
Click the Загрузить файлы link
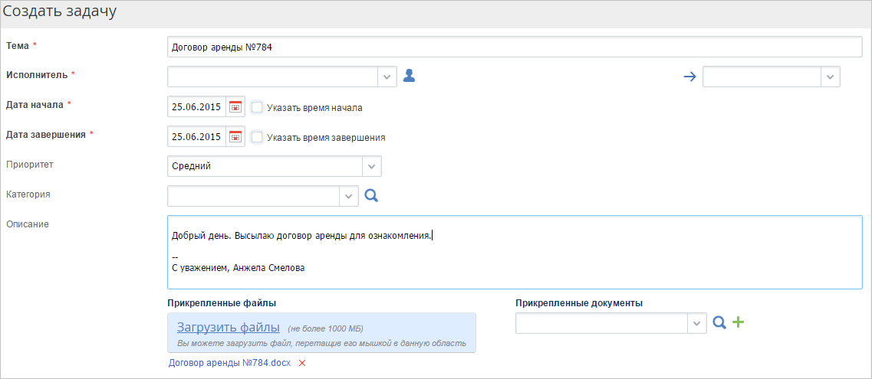tap(228, 326)
